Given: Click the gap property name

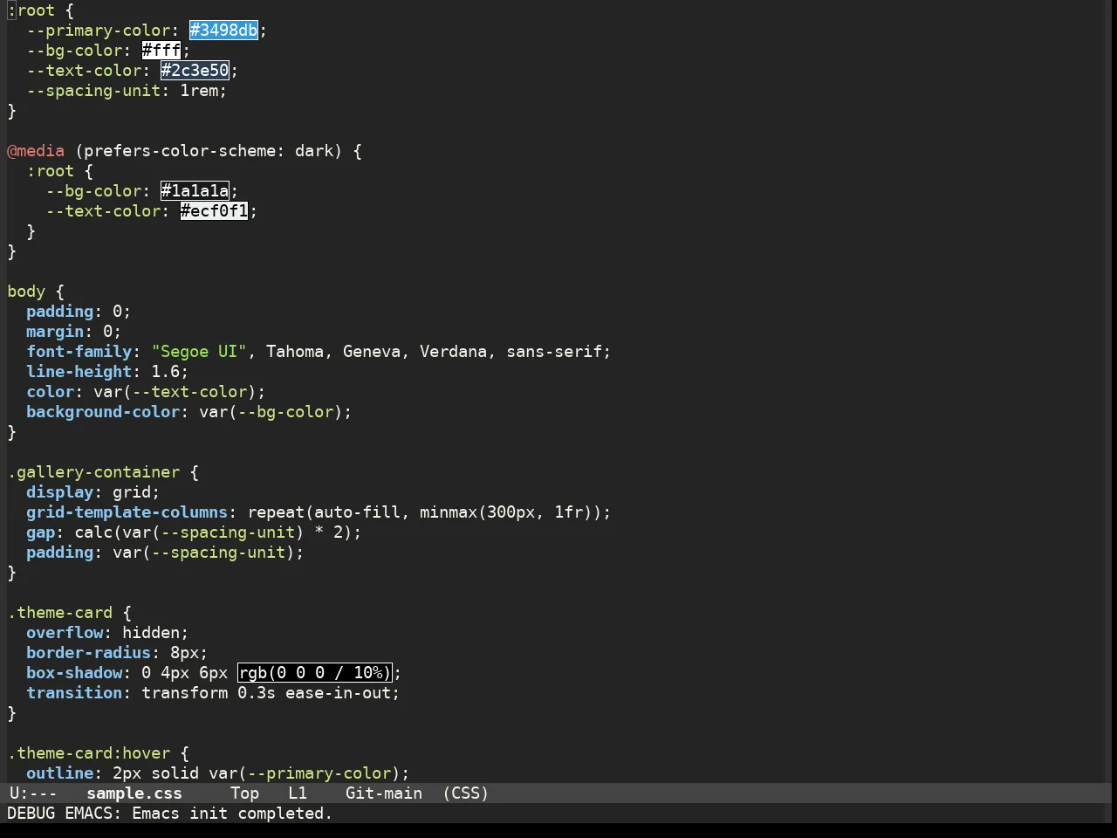Looking at the screenshot, I should pyautogui.click(x=40, y=532).
